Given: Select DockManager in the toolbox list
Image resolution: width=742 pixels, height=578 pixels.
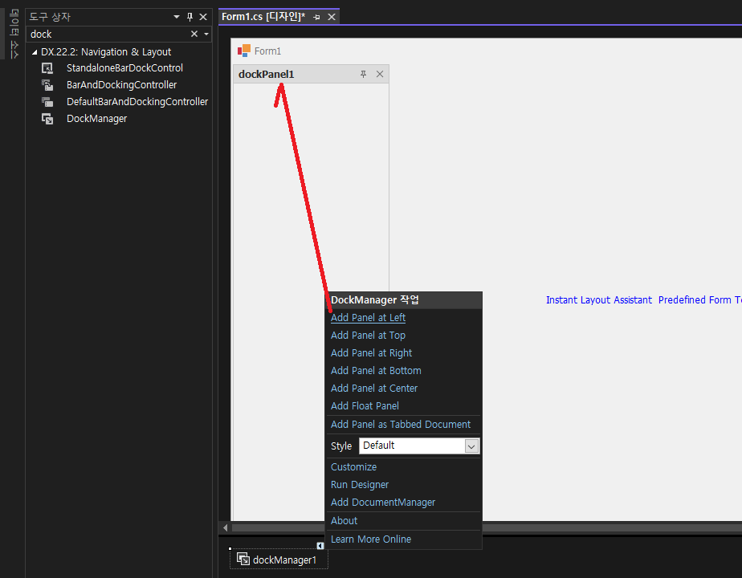Looking at the screenshot, I should 96,119.
